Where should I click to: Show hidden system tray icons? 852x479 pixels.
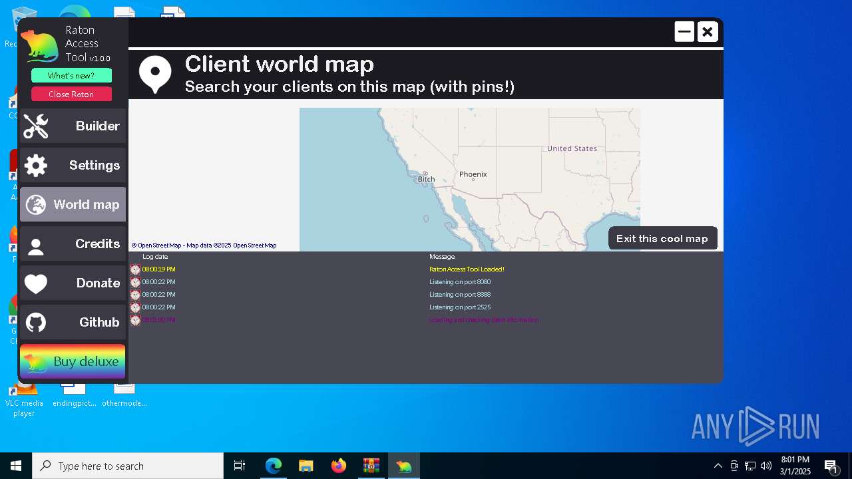[718, 466]
